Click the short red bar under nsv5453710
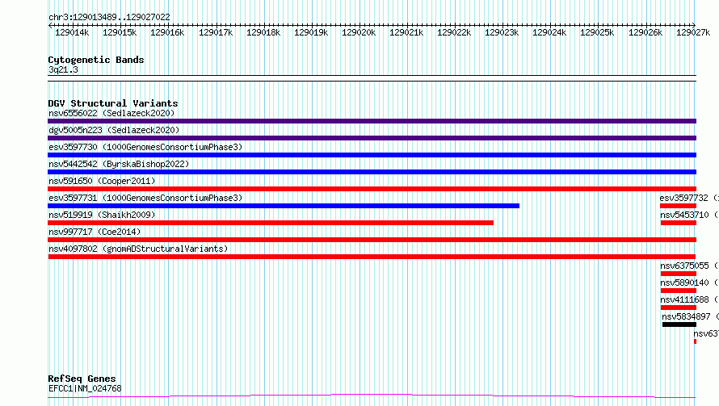 679,223
